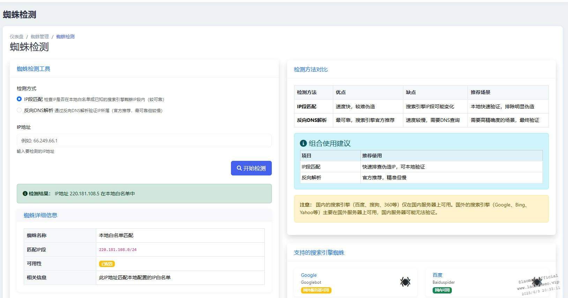This screenshot has height=298, width=568.
Task: Click the Baiduspider label
Action: click(443, 282)
